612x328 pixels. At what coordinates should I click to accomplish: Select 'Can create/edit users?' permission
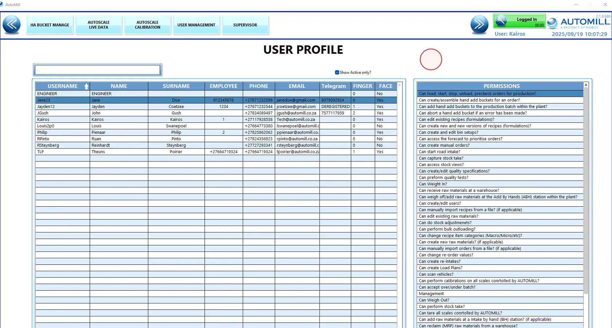click(500, 203)
